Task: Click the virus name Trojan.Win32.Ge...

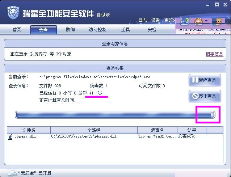Action: 157,136
